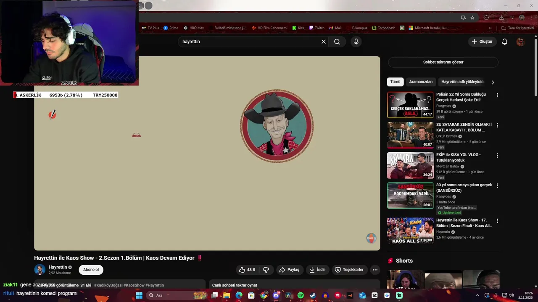This screenshot has width=538, height=302.
Task: Open the Kick bookmark
Action: coord(298,28)
